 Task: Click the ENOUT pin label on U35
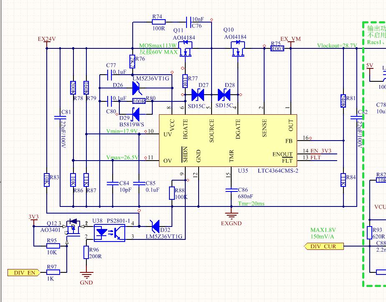click(283, 154)
